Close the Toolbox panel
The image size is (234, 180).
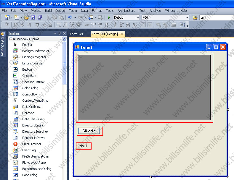(x=64, y=33)
